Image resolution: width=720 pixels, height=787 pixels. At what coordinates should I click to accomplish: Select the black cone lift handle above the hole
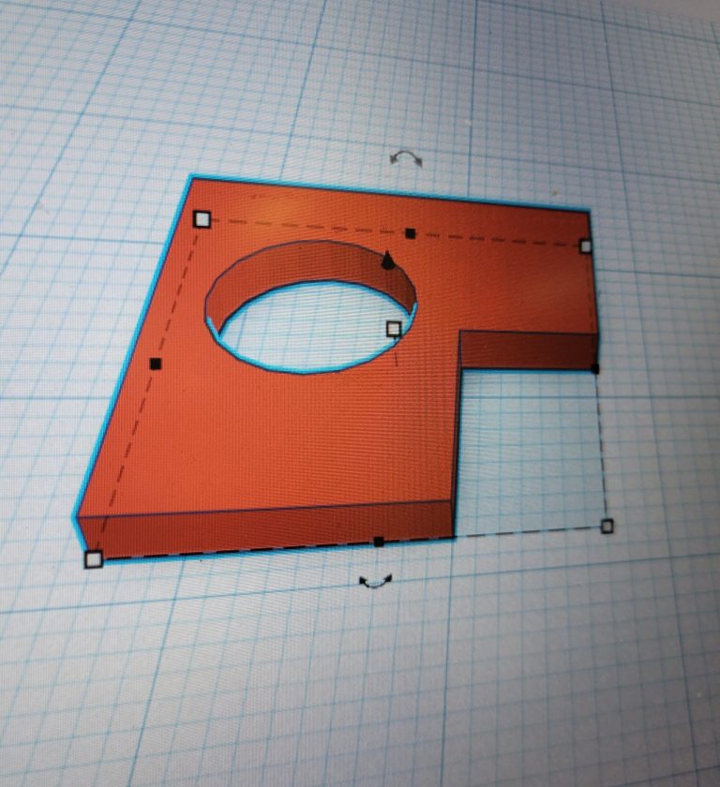(387, 260)
